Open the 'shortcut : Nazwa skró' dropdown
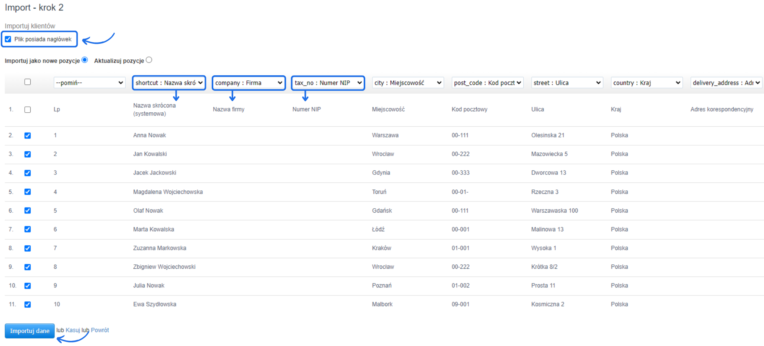This screenshot has height=346, width=764. [x=169, y=83]
